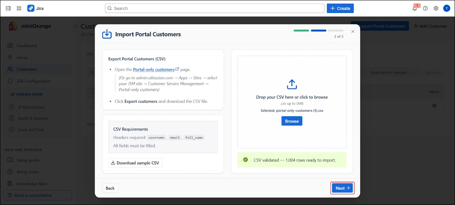This screenshot has width=455, height=205.
Task: Click the blue second step progress bar
Action: point(318,31)
